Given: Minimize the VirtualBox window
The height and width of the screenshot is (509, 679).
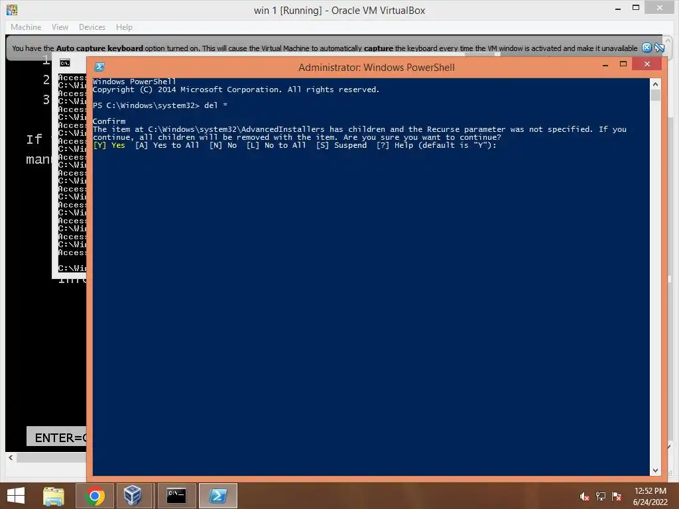Looking at the screenshot, I should [618, 8].
